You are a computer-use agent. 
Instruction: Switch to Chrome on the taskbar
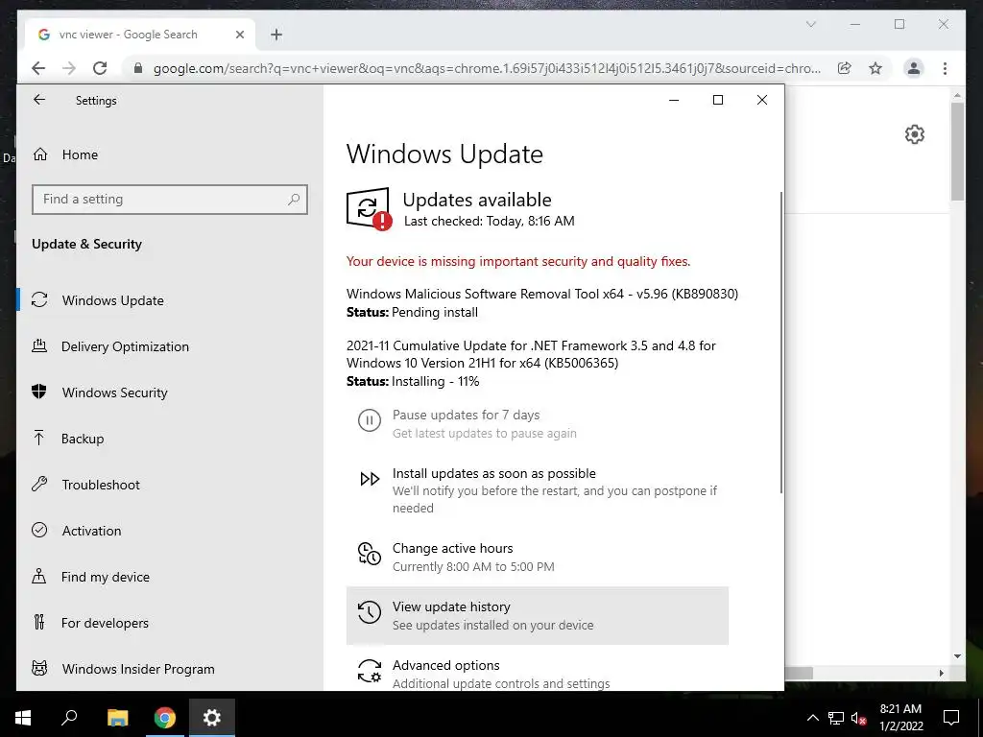coord(165,718)
